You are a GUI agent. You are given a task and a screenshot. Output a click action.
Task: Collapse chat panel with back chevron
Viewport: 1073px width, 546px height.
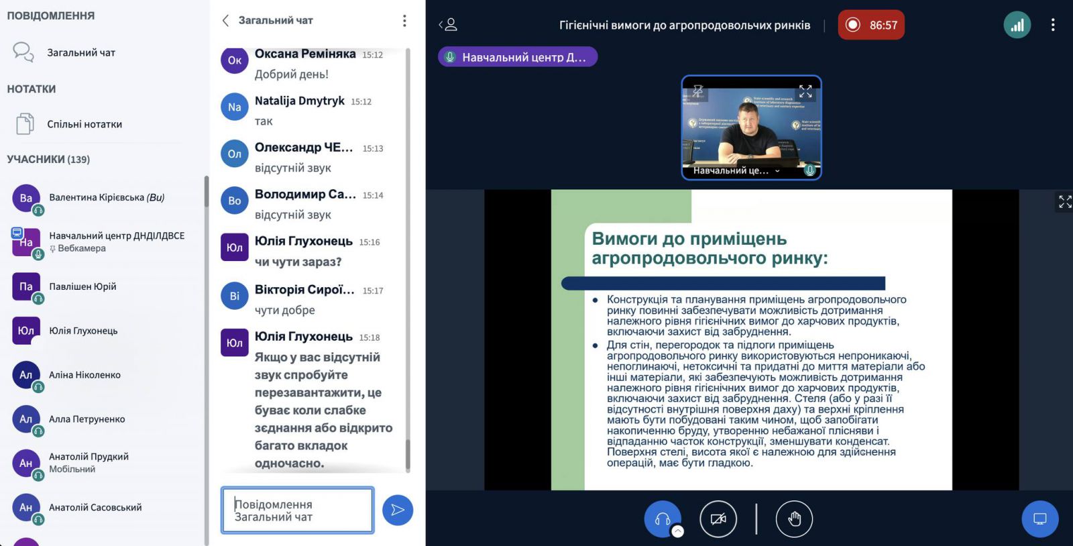(226, 21)
